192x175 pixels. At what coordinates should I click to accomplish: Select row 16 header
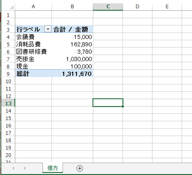[x=8, y=125]
